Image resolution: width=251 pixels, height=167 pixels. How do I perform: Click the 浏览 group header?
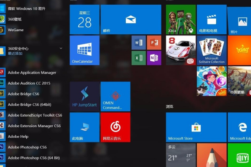[x=169, y=106]
